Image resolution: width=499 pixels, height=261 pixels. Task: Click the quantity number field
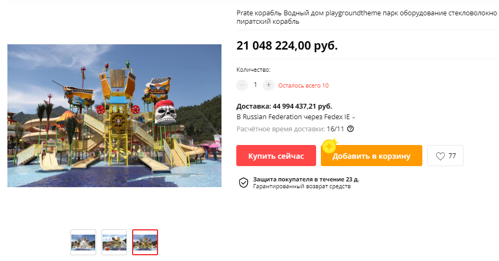tap(255, 85)
